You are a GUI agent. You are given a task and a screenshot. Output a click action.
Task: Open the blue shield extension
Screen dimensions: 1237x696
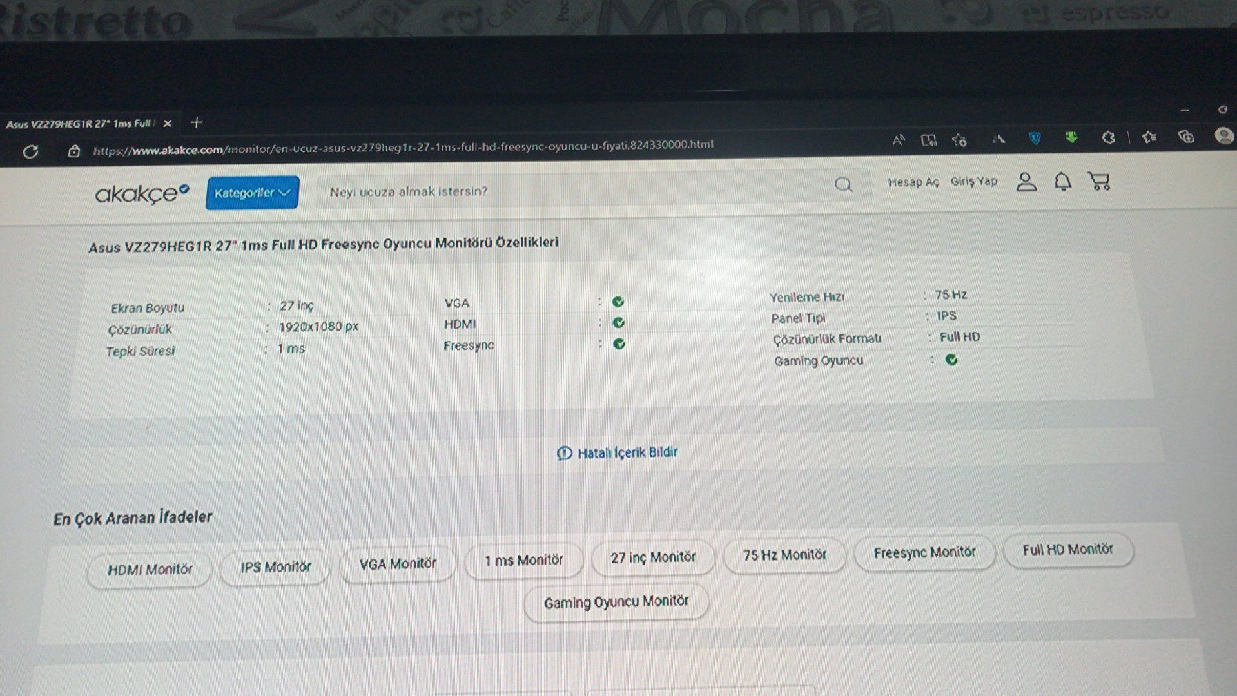click(1035, 138)
